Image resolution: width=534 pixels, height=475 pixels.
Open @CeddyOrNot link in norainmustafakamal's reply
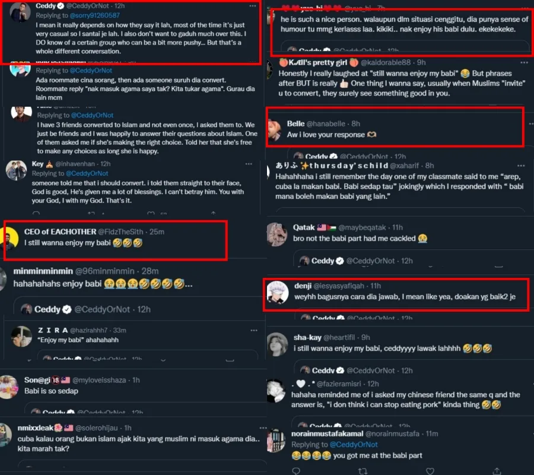point(354,444)
